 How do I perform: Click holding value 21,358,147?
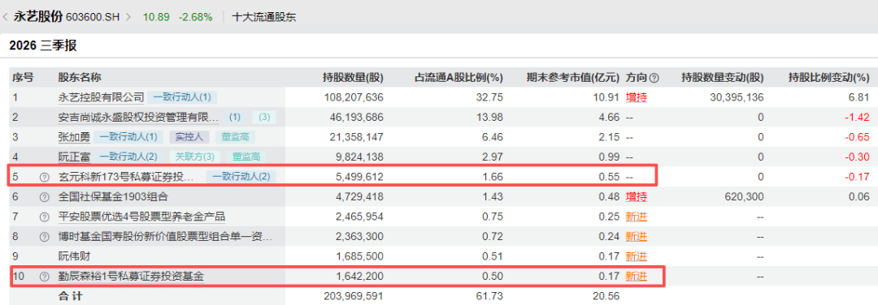point(357,137)
